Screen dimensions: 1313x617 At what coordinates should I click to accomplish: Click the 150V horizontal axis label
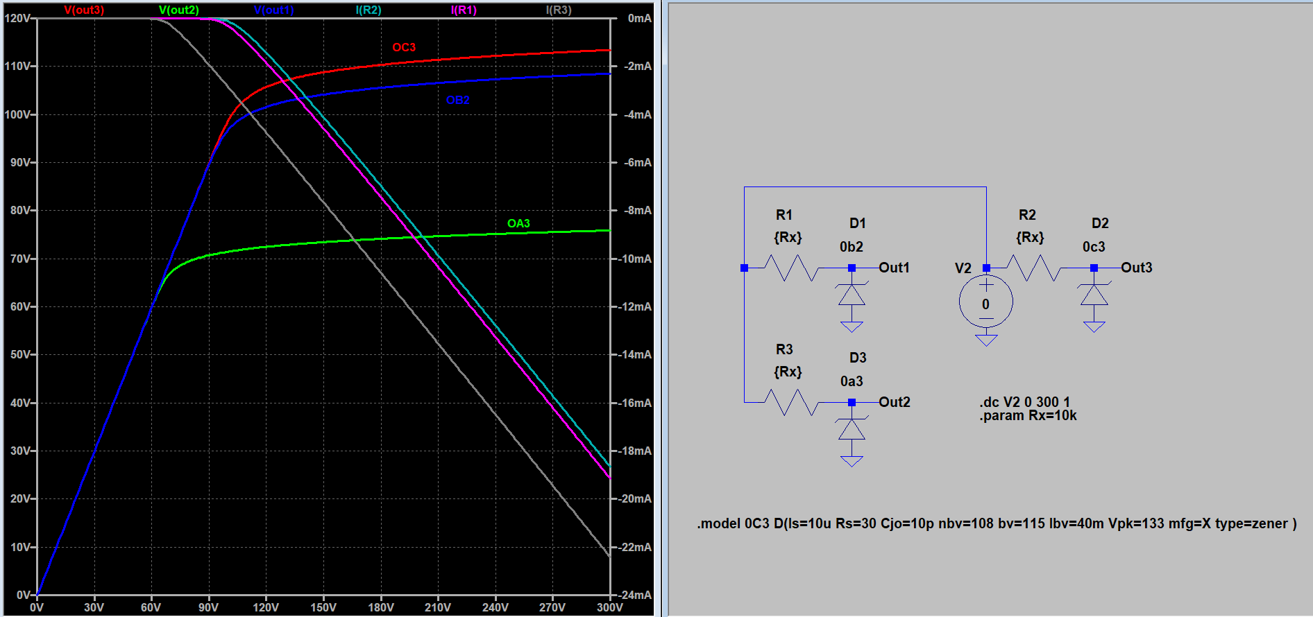[323, 607]
